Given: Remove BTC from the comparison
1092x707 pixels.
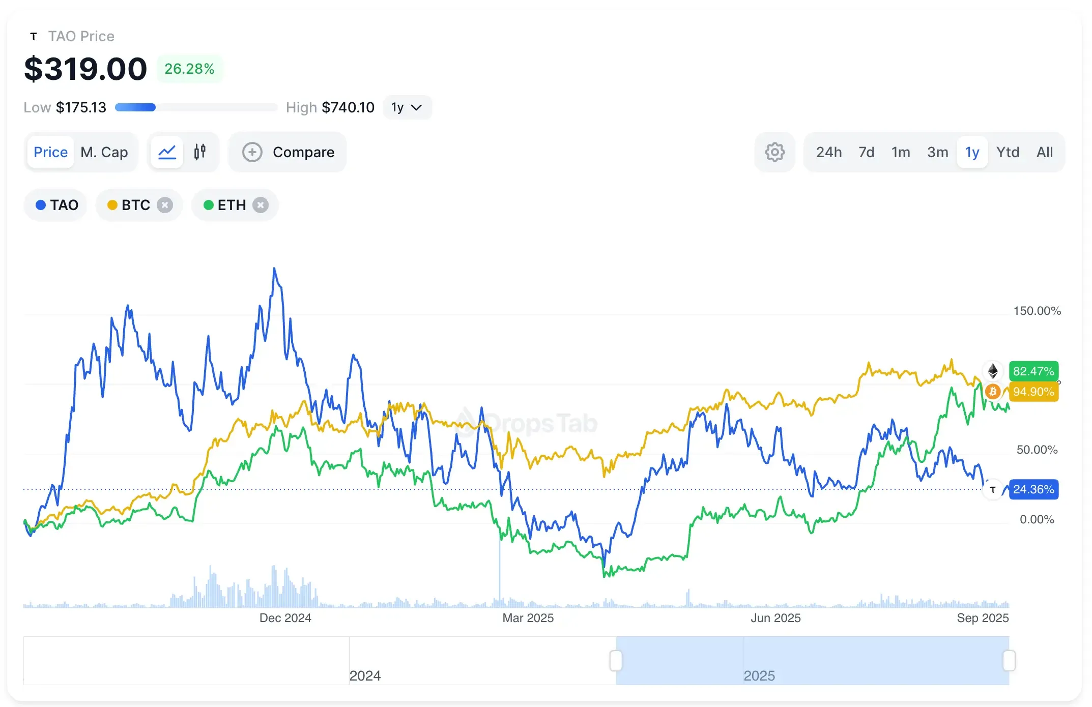Looking at the screenshot, I should click(x=164, y=204).
